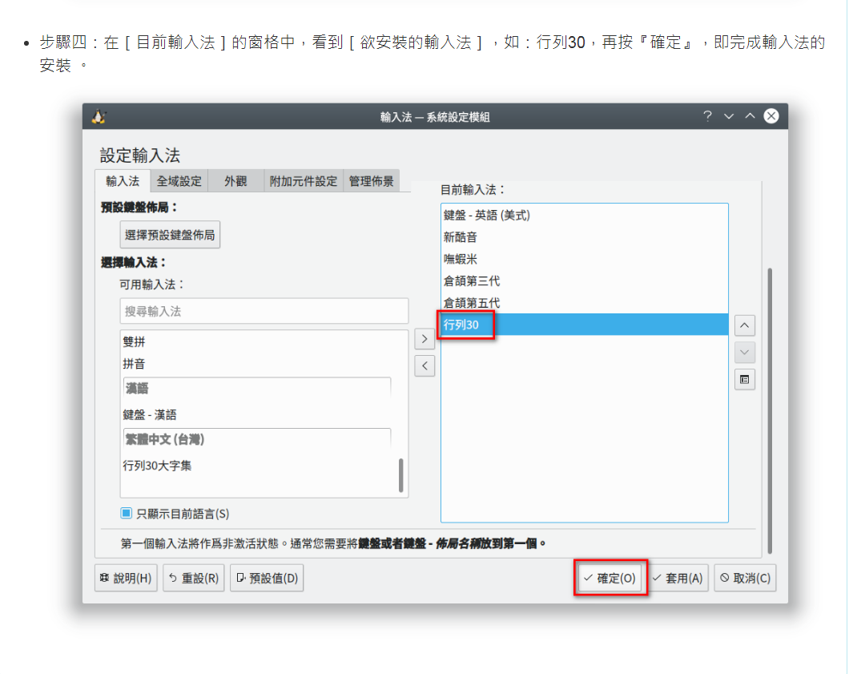
Task: Open configure icon for selected input method
Action: [x=745, y=380]
